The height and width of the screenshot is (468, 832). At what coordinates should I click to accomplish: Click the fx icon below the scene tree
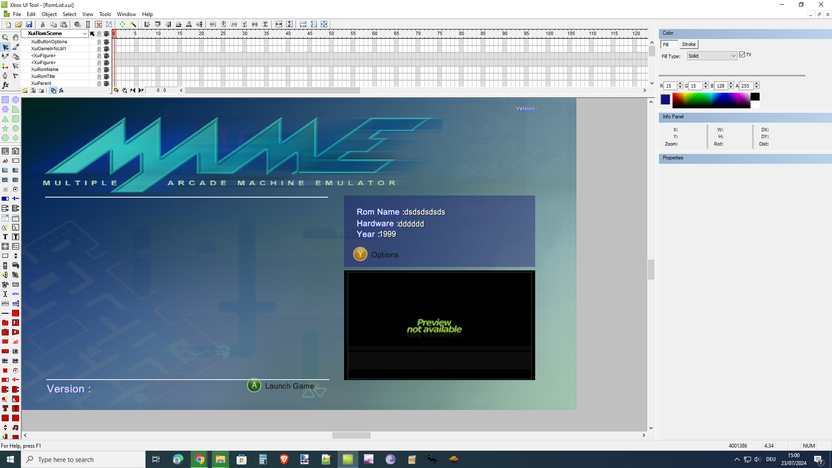point(62,91)
